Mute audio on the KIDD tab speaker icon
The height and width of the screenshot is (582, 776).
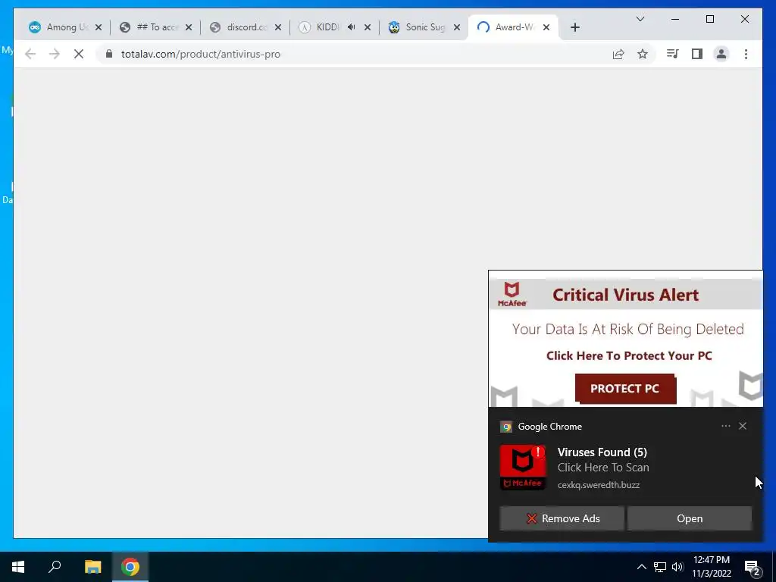coord(351,27)
